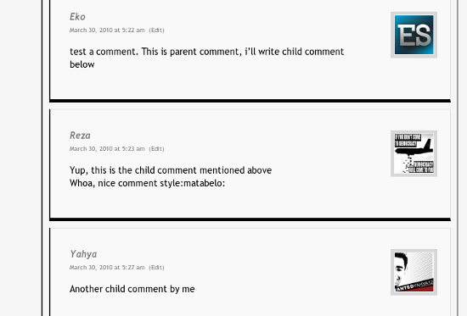
Task: Open Eko's comment timestamp at 5:22 am
Action: [x=107, y=30]
